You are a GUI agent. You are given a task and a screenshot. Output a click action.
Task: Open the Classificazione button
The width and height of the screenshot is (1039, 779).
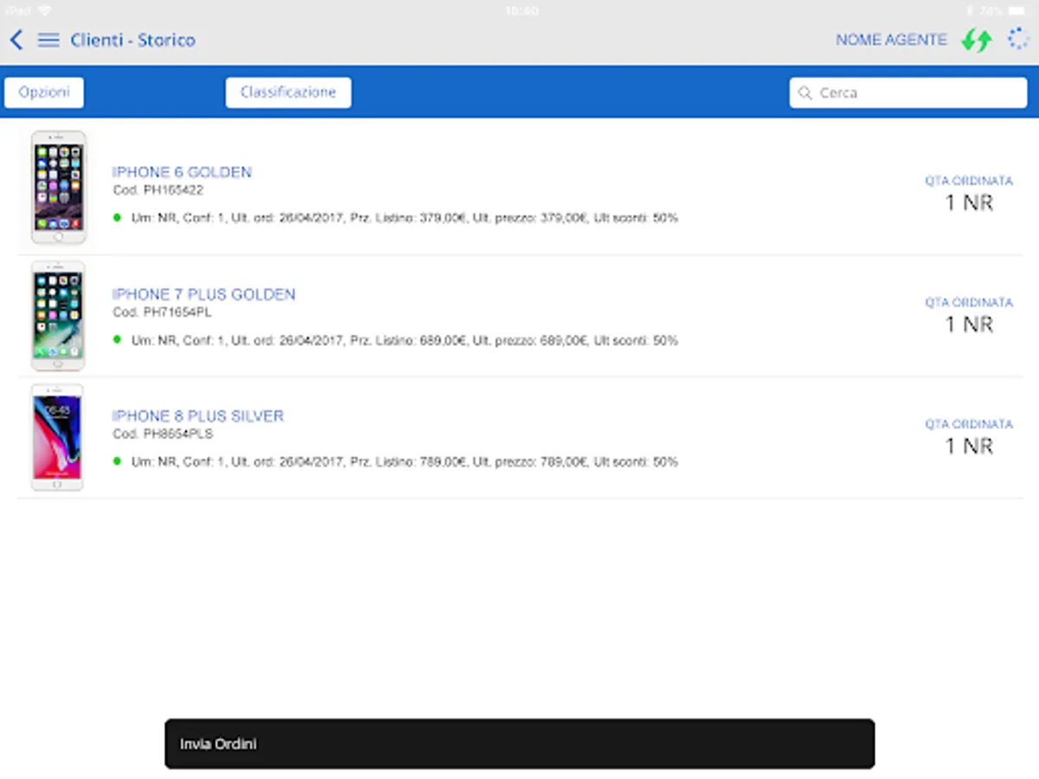[288, 93]
